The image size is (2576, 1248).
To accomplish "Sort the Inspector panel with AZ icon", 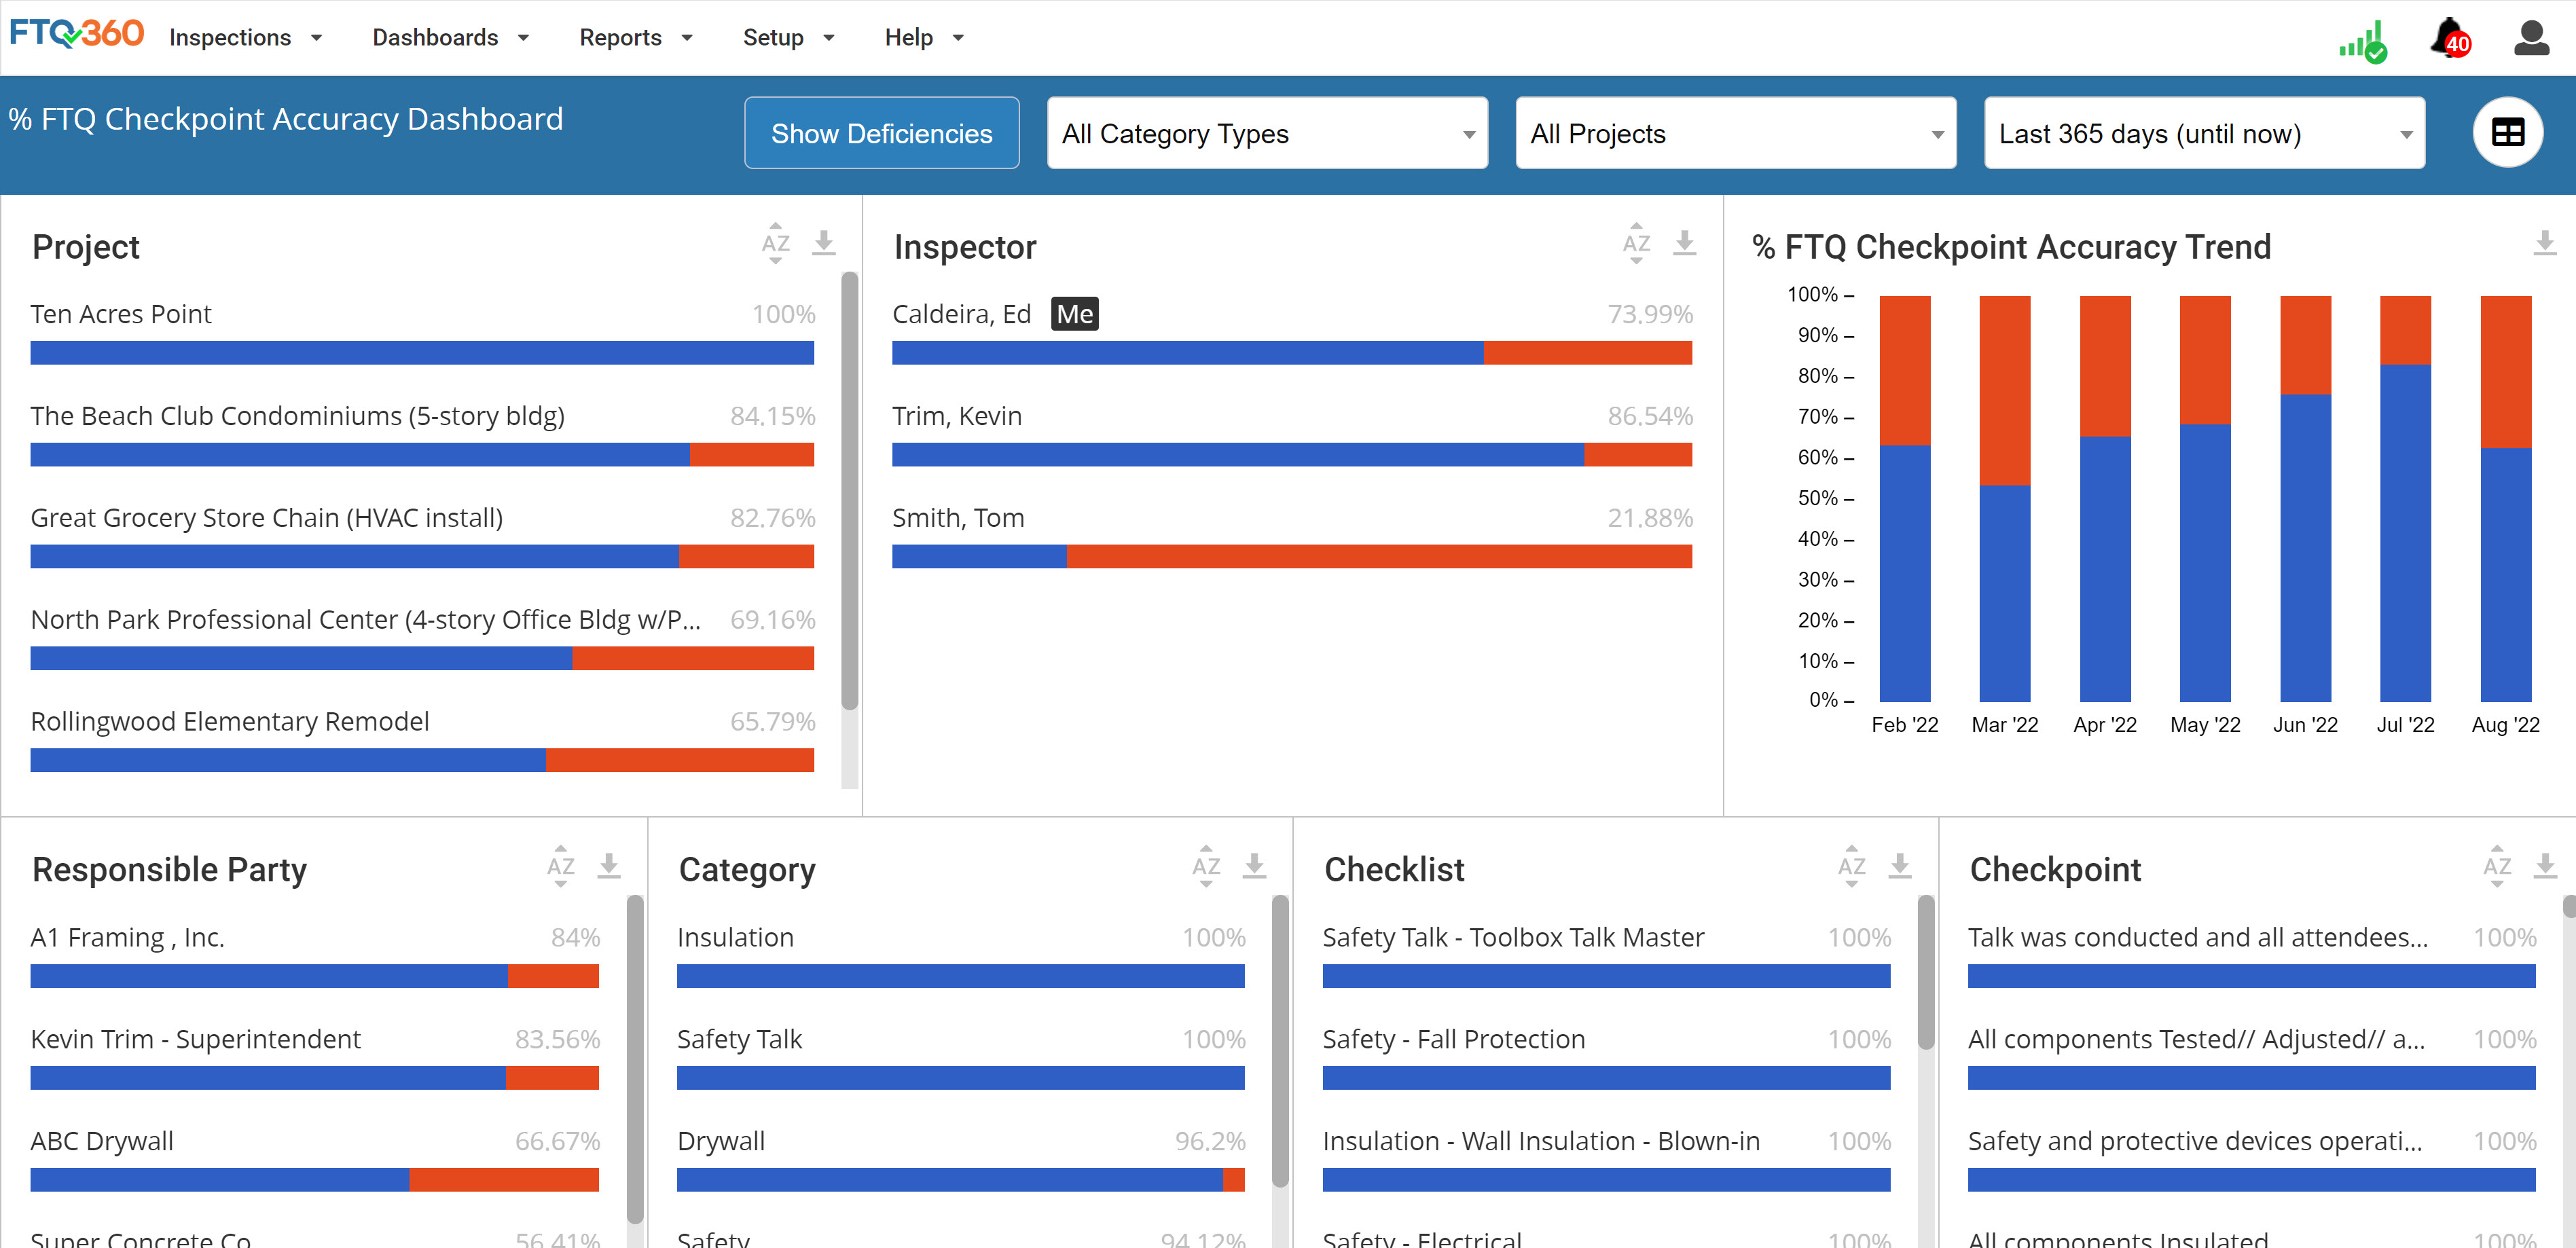I will click(x=1636, y=243).
